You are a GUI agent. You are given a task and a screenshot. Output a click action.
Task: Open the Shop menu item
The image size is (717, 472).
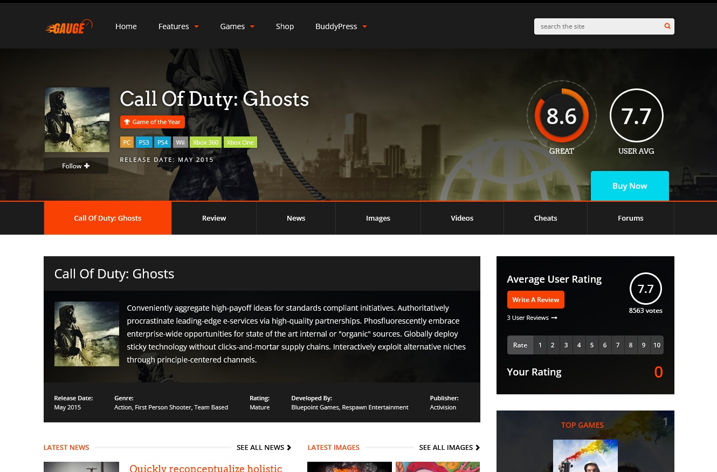285,26
